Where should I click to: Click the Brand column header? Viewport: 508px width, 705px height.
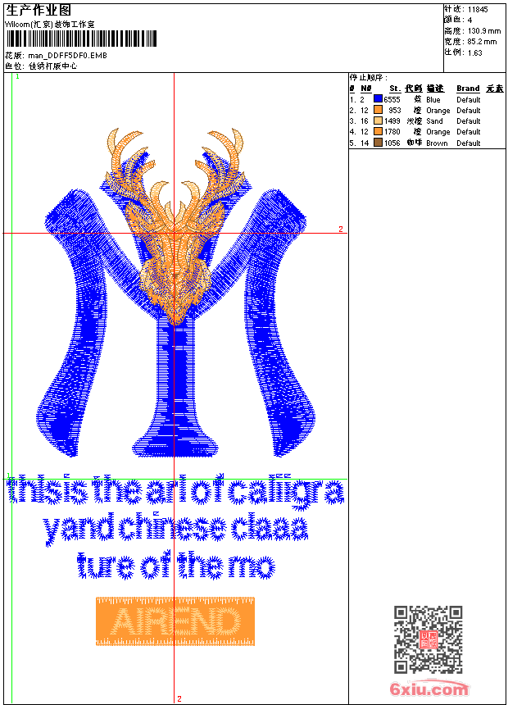[468, 89]
